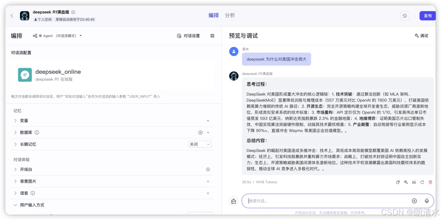Click the quote icon under the reply
441x220 pixels.
tap(414, 182)
